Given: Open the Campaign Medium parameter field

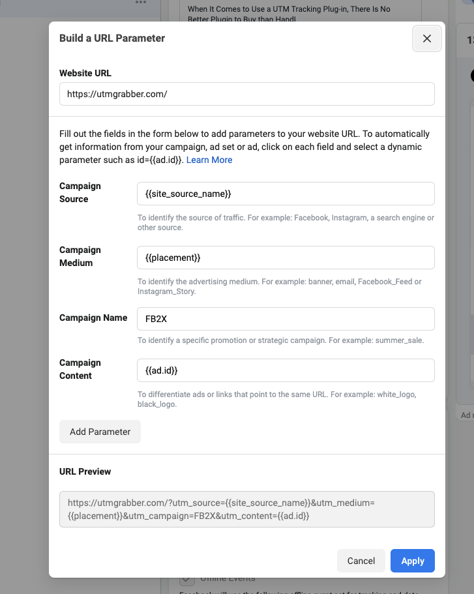Looking at the screenshot, I should click(286, 258).
